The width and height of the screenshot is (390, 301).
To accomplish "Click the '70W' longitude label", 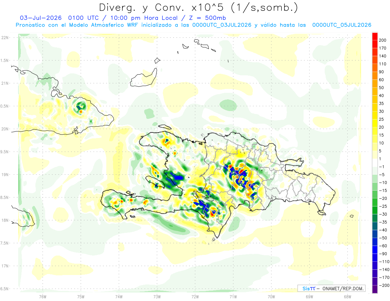I will point(271,296).
